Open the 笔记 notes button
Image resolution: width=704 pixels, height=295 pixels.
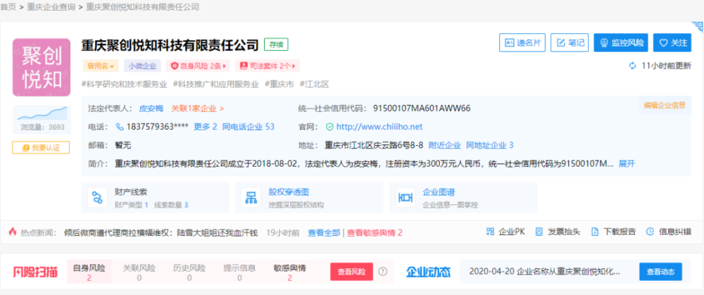[570, 43]
